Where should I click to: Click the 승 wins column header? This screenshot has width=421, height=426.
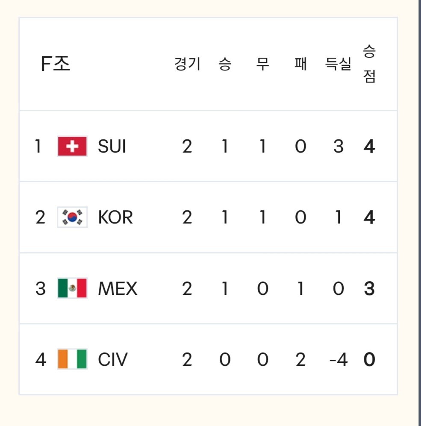pyautogui.click(x=225, y=65)
